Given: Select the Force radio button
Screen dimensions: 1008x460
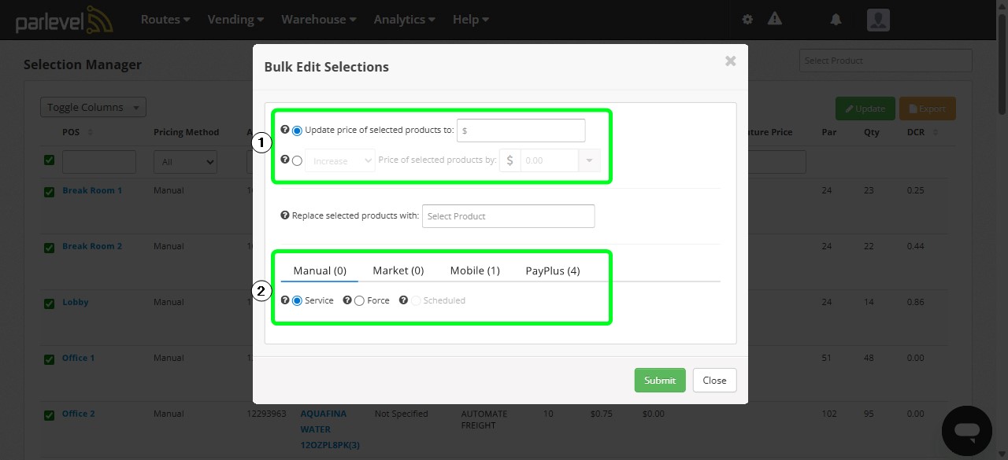Looking at the screenshot, I should (360, 300).
